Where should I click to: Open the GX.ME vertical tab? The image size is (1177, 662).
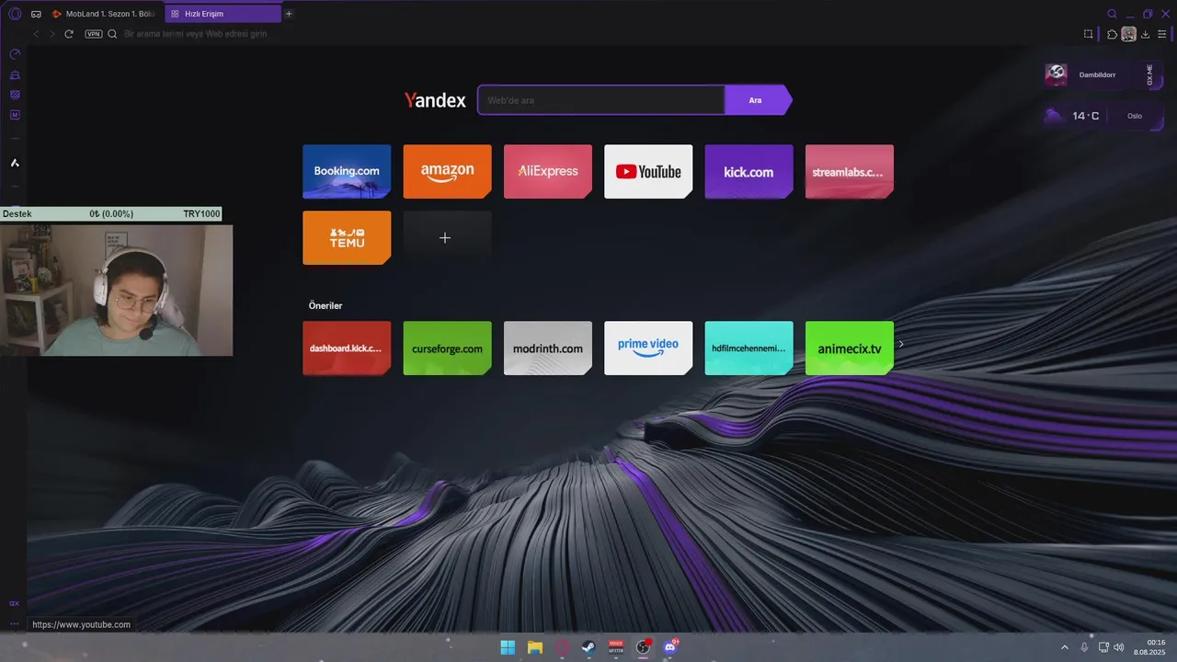[1149, 74]
